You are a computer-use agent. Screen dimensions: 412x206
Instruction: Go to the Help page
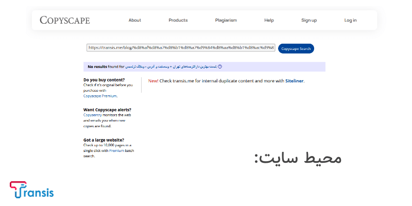pyautogui.click(x=269, y=20)
